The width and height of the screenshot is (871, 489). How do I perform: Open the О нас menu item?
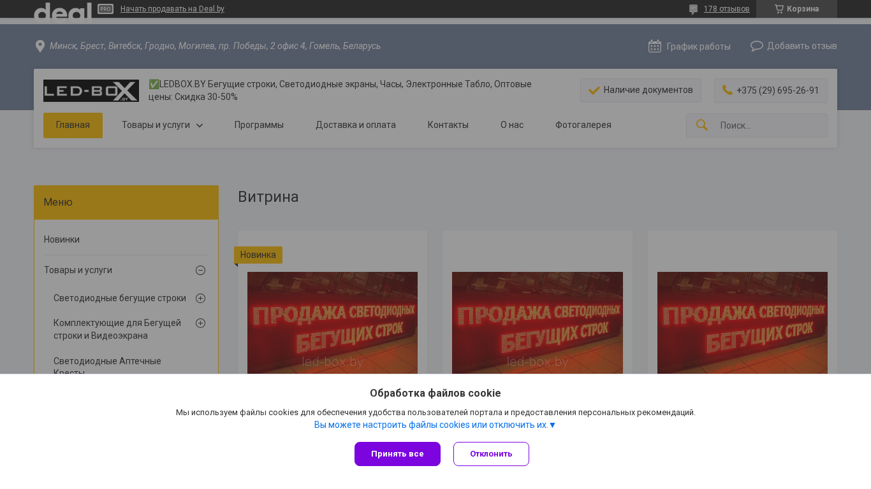[512, 125]
